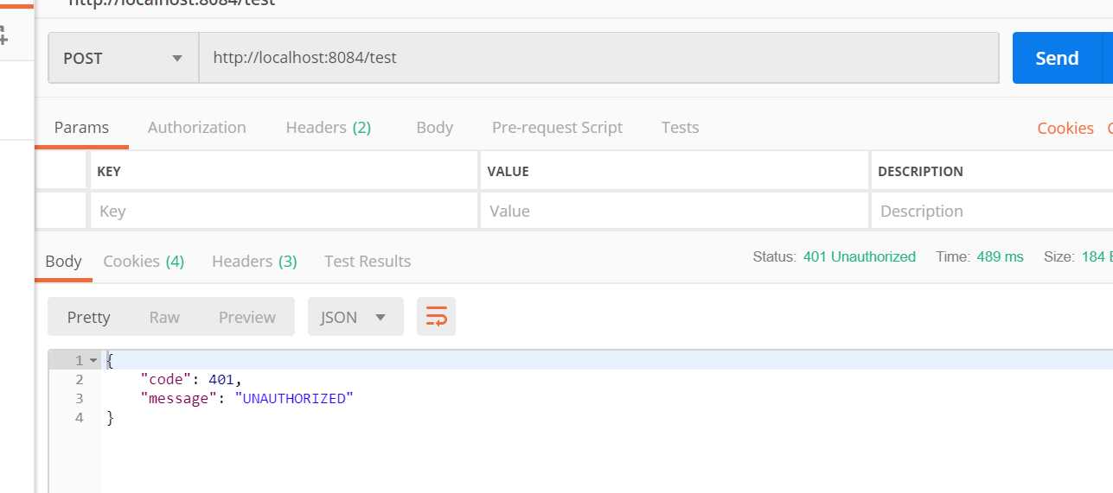Open the request Headers (2) tab
1113x493 pixels.
329,127
